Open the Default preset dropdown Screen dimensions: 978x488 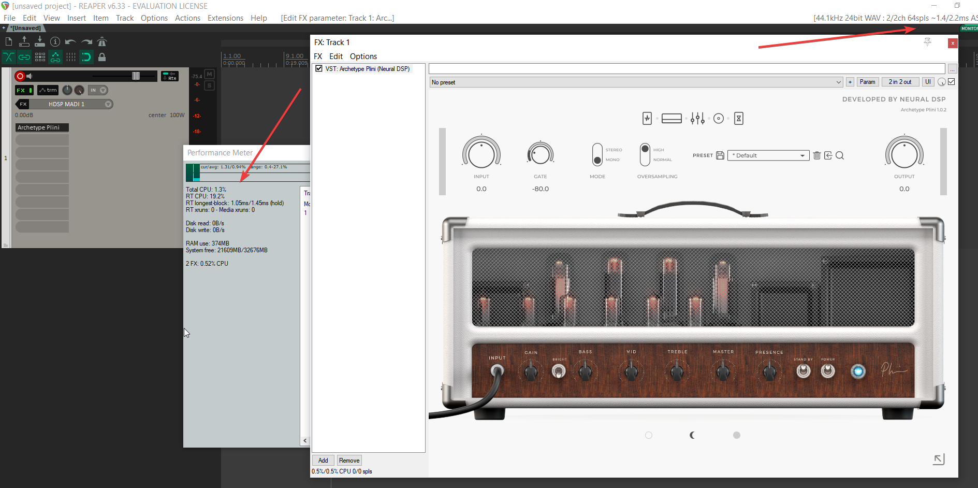point(768,155)
